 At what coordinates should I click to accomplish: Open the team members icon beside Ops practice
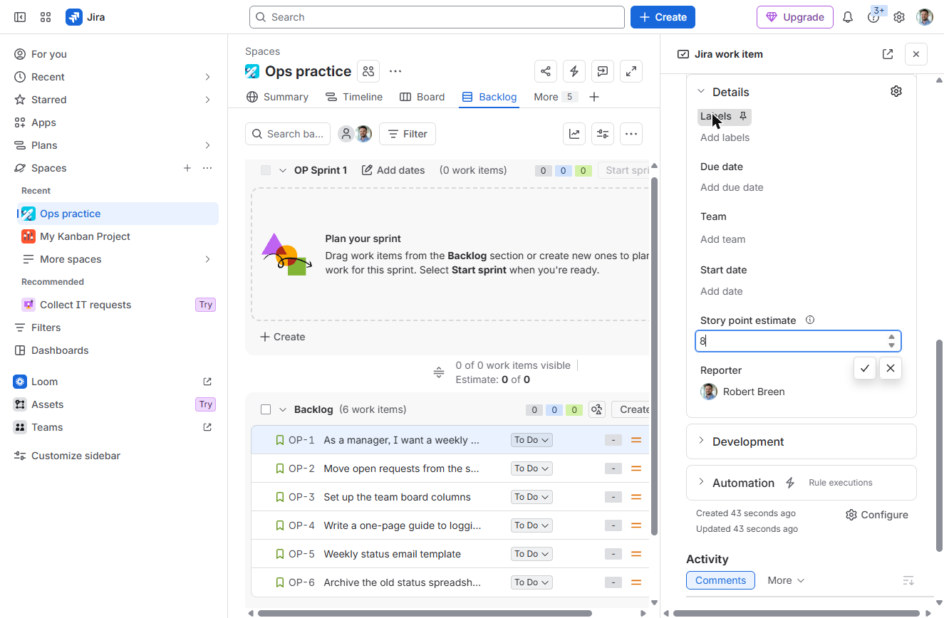point(368,71)
